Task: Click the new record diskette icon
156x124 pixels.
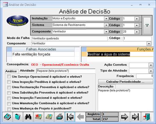Action: click(38, 117)
